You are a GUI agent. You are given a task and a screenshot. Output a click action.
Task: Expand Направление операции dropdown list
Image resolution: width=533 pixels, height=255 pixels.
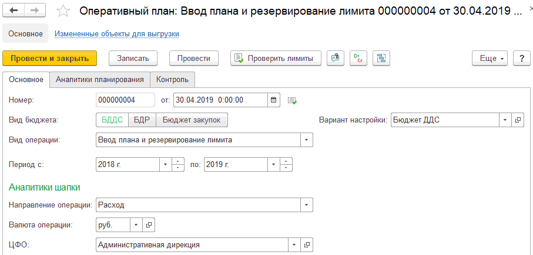point(306,205)
